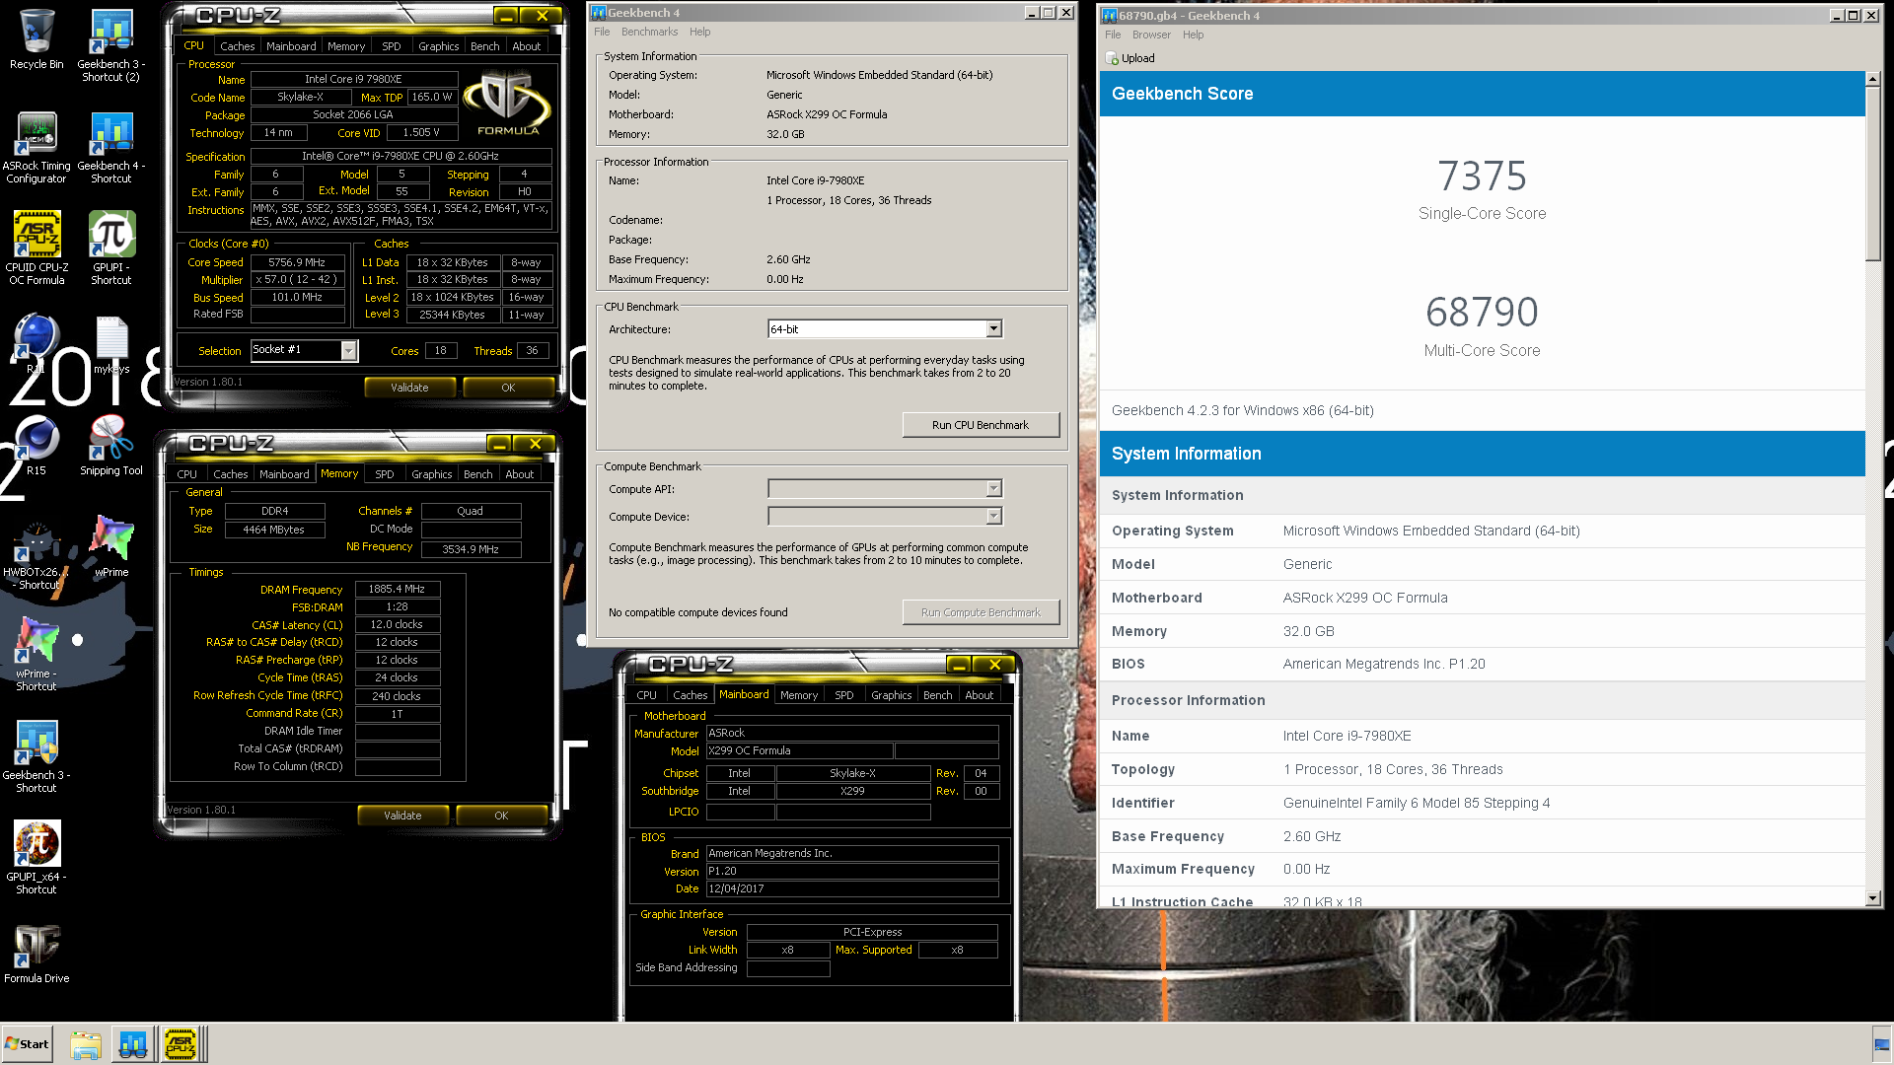The height and width of the screenshot is (1065, 1894).
Task: Switch to SPD tab in top CPU-Z window
Action: click(x=392, y=46)
